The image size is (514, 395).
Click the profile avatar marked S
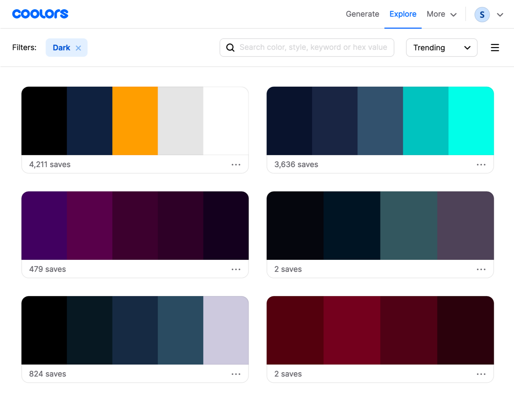[x=482, y=14]
